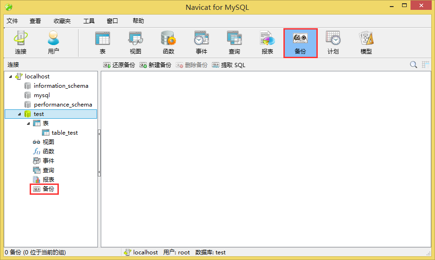Open the 连接 (Connection) toolbar icon
Screen dimensions: 435x260
pyautogui.click(x=21, y=43)
